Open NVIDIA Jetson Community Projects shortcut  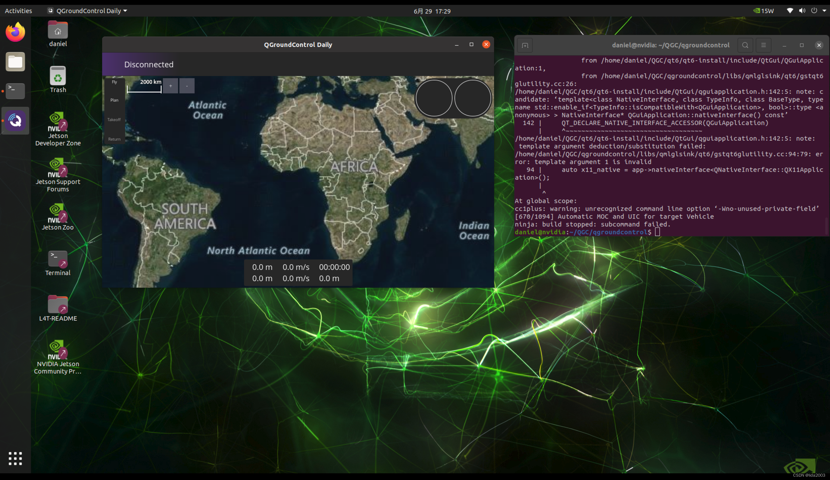[58, 357]
